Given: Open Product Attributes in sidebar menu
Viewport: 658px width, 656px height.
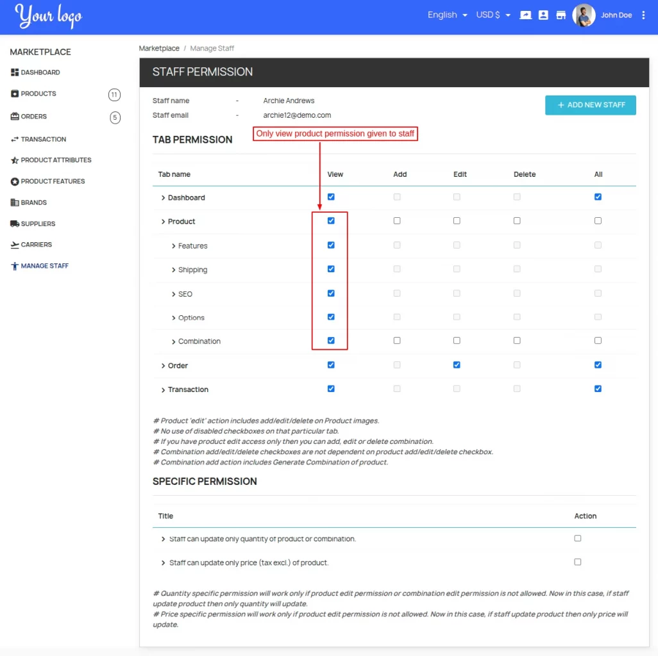Looking at the screenshot, I should point(56,160).
